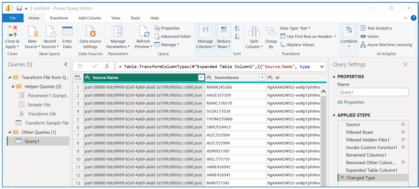Screen dimensions: 419x189
Task: Open DeviceName column filter dropdown
Action: coord(262,78)
